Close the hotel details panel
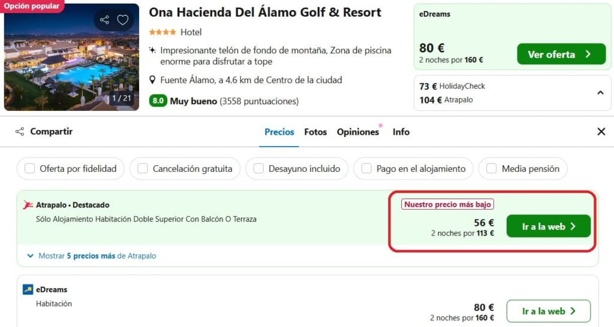This screenshot has height=327, width=614. 601,131
